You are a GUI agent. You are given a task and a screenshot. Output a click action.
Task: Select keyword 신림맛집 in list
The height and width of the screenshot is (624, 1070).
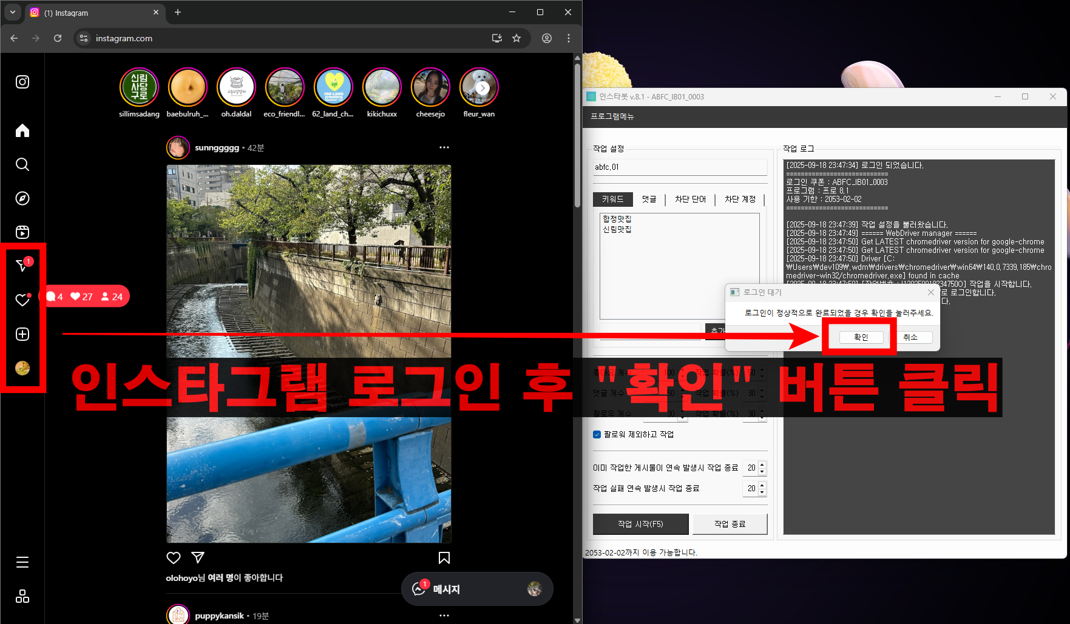pos(617,229)
